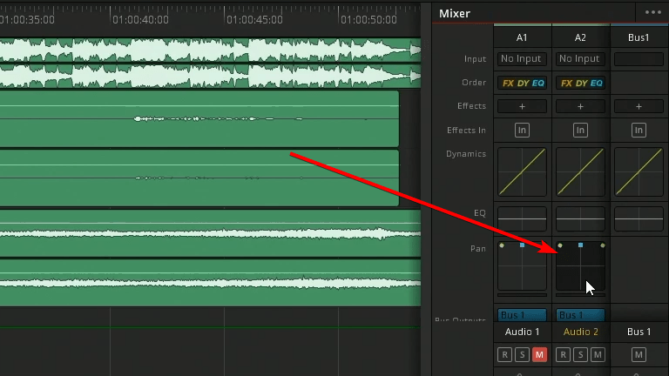Click the timeline ruler at 01:00:45:00
This screenshot has width=669, height=376.
coord(254,20)
